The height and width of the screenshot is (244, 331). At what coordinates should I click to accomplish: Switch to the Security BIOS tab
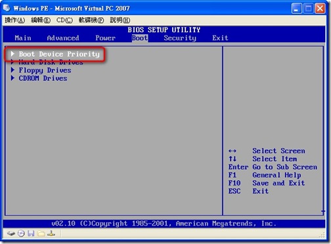180,38
